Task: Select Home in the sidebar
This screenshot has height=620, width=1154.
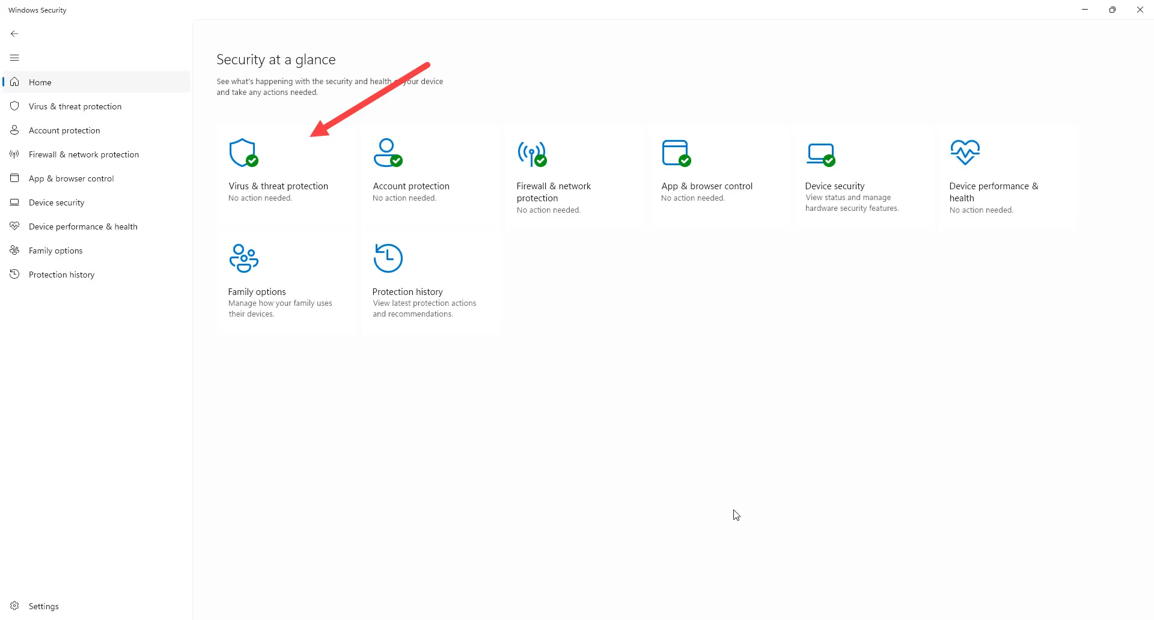Action: (40, 82)
